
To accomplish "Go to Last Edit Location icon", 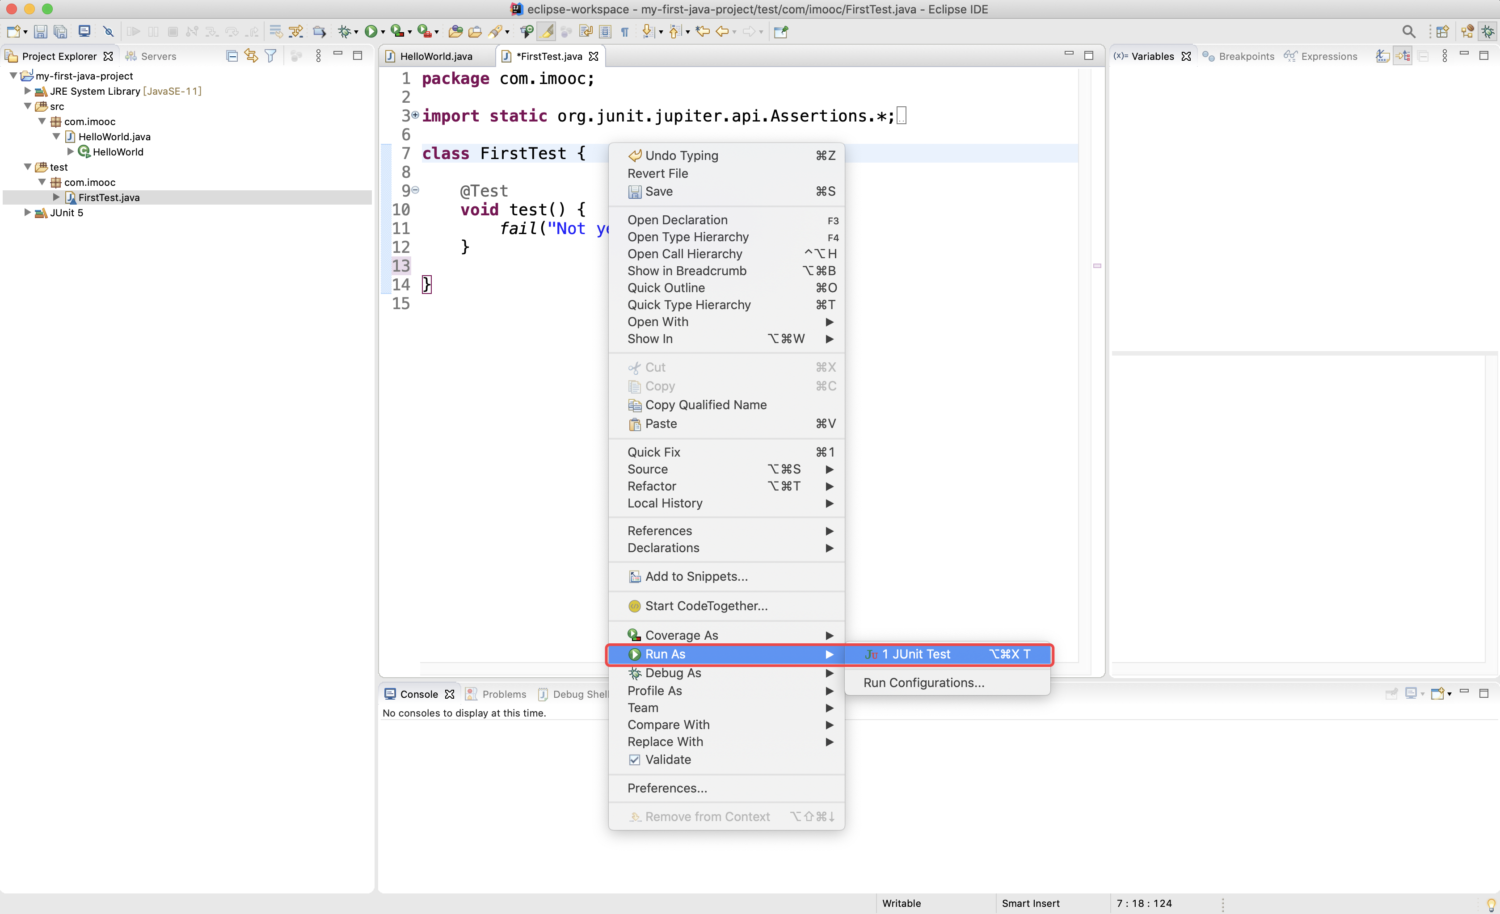I will pyautogui.click(x=703, y=32).
